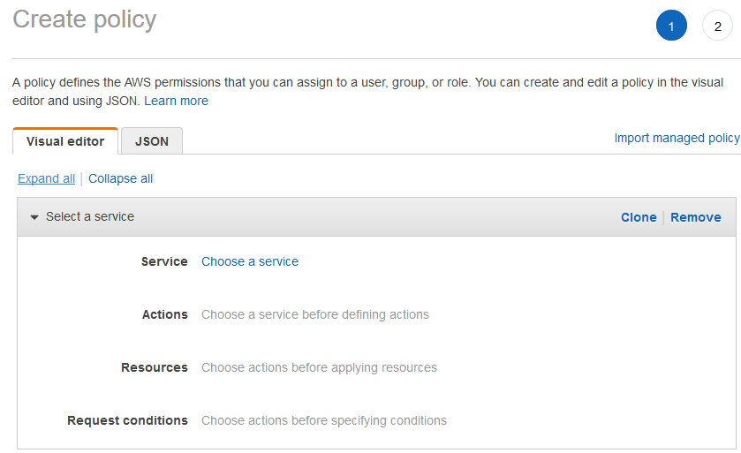
Task: Click the Select a service header title
Action: pos(90,216)
